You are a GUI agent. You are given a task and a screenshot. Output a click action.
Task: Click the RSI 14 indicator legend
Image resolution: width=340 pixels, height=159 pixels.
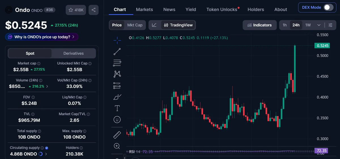[135, 152]
